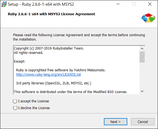Click the window title 'Setup - Ruby 2.6.6-1-x64 with MSYS2'

pos(41,4)
